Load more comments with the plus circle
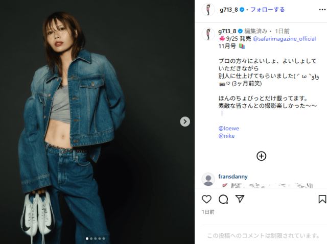 [261, 156]
